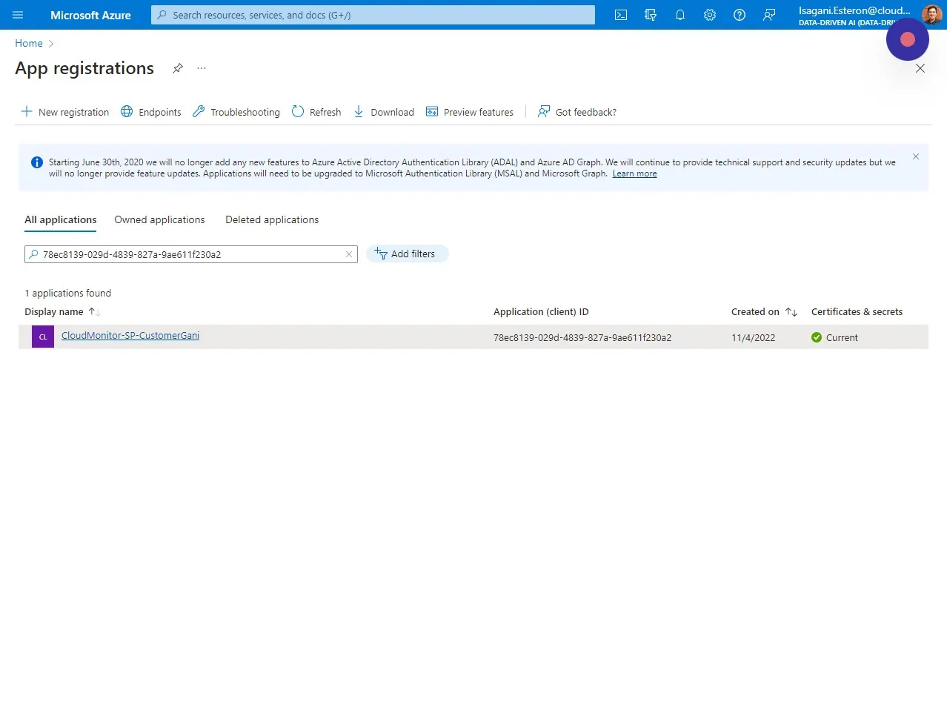Screen dimensions: 947x705
Task: Click the global search resources bar
Action: click(x=373, y=15)
